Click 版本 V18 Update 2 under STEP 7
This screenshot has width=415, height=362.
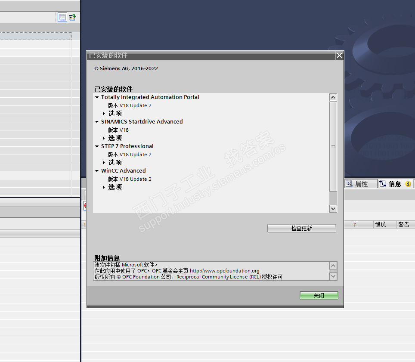(130, 155)
